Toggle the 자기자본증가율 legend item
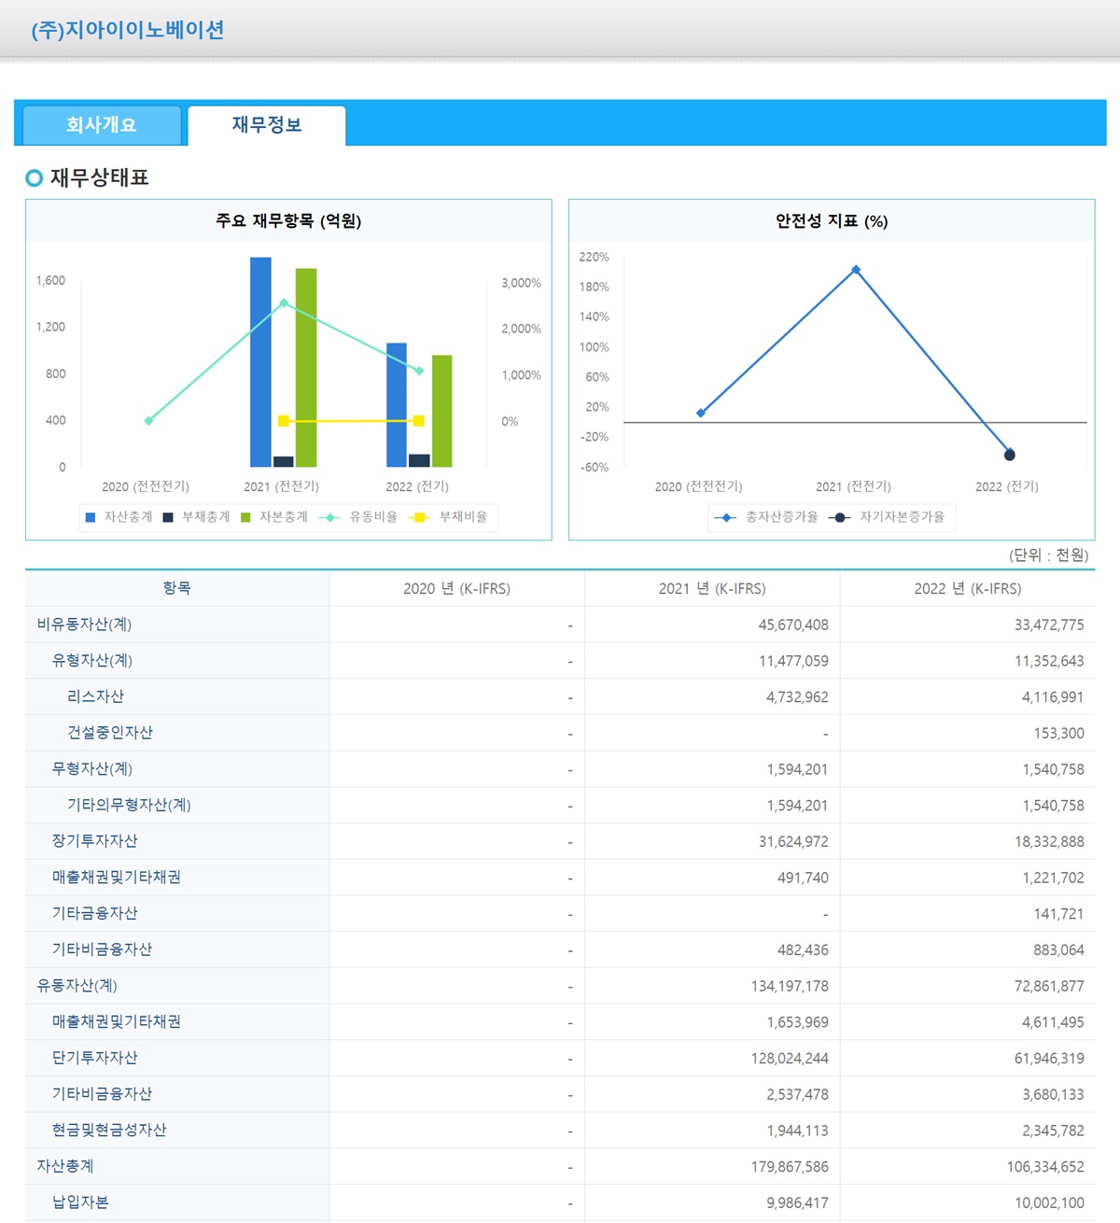 point(887,517)
